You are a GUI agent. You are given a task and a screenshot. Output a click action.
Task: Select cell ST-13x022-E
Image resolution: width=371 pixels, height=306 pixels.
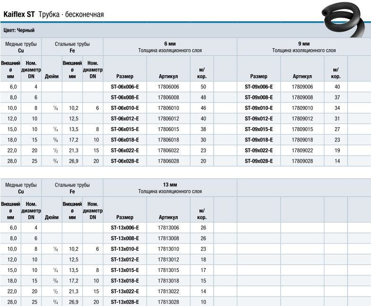pyautogui.click(x=125, y=291)
